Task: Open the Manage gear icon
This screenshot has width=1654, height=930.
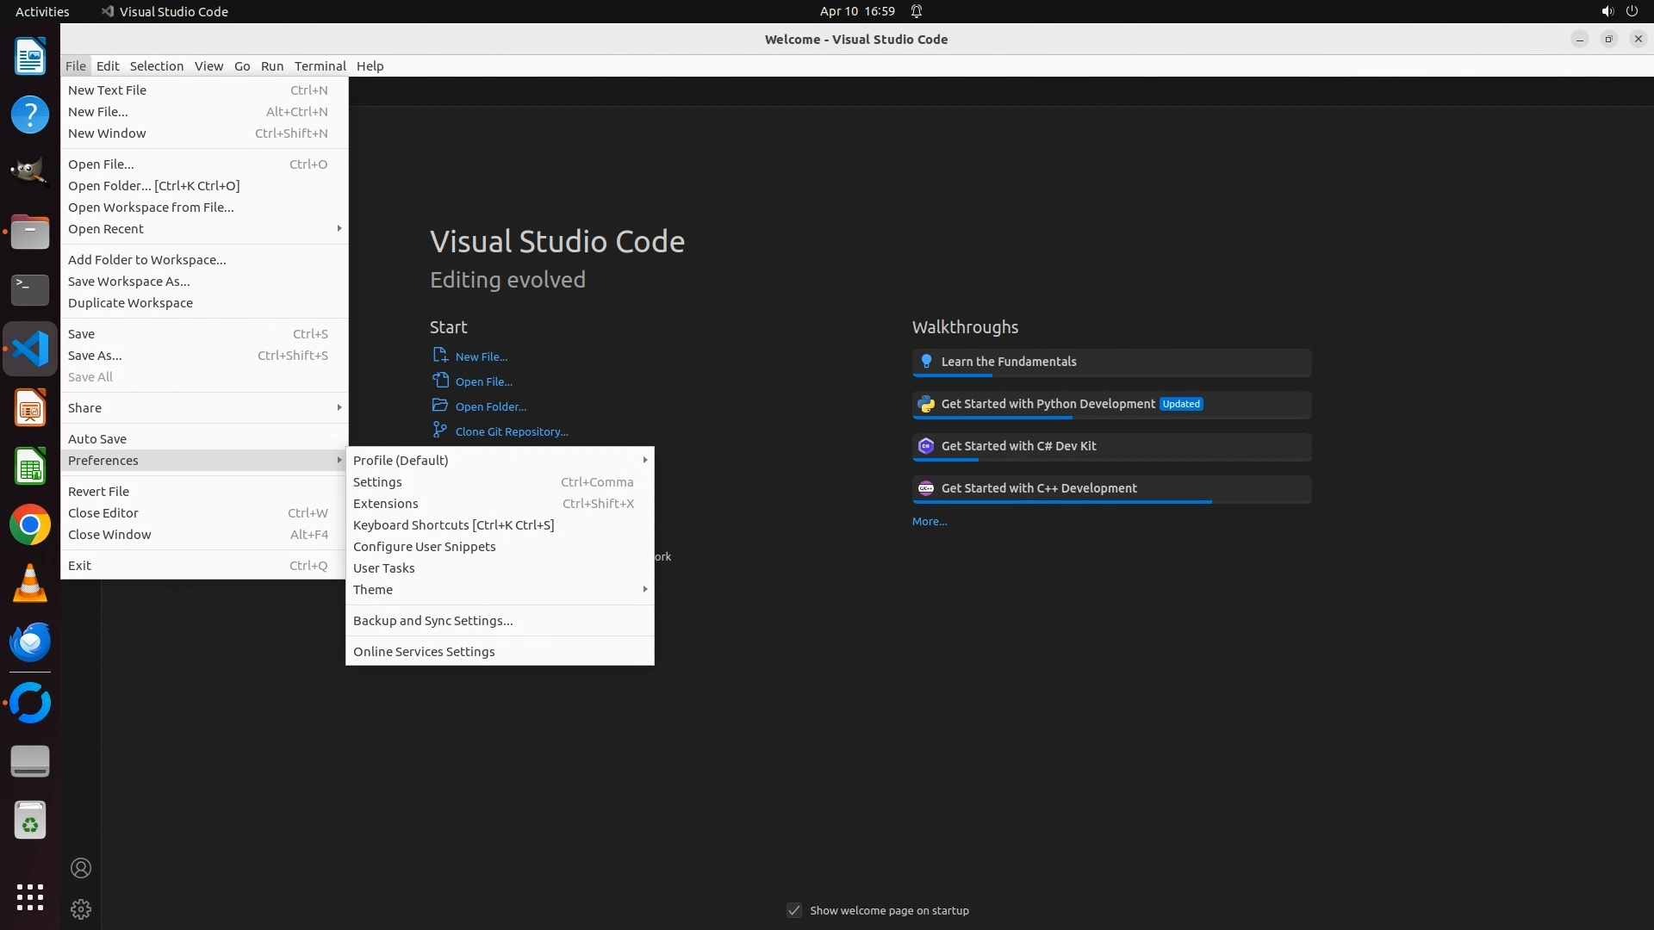Action: [x=81, y=909]
